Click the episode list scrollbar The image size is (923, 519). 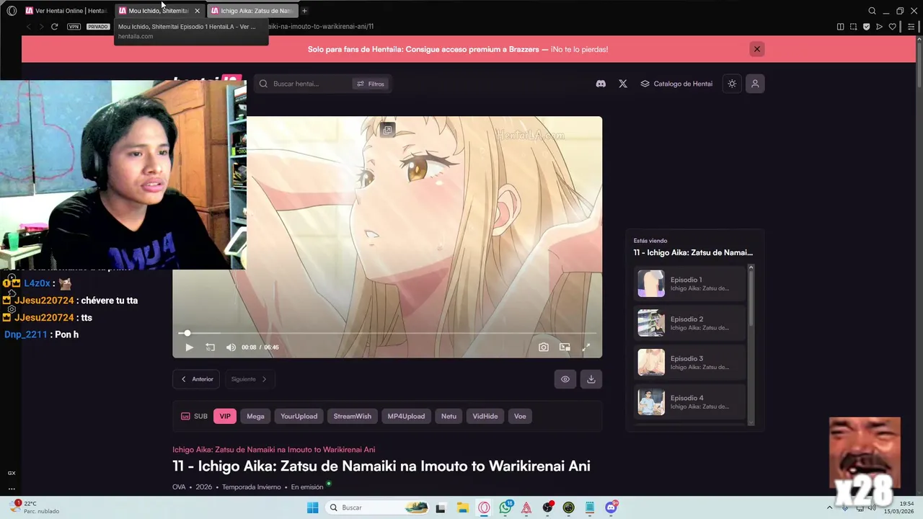click(x=751, y=299)
